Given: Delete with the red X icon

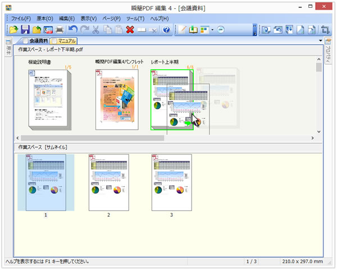Looking at the screenshot, I should [x=130, y=30].
